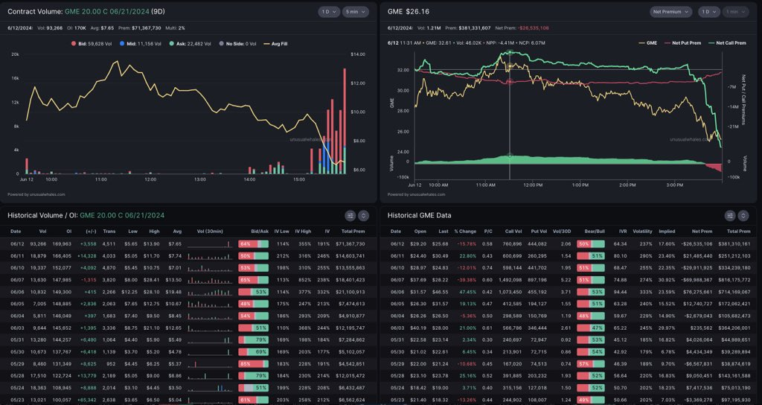The height and width of the screenshot is (405, 762).
Task: Sort by the IVR column header
Action: 623,232
